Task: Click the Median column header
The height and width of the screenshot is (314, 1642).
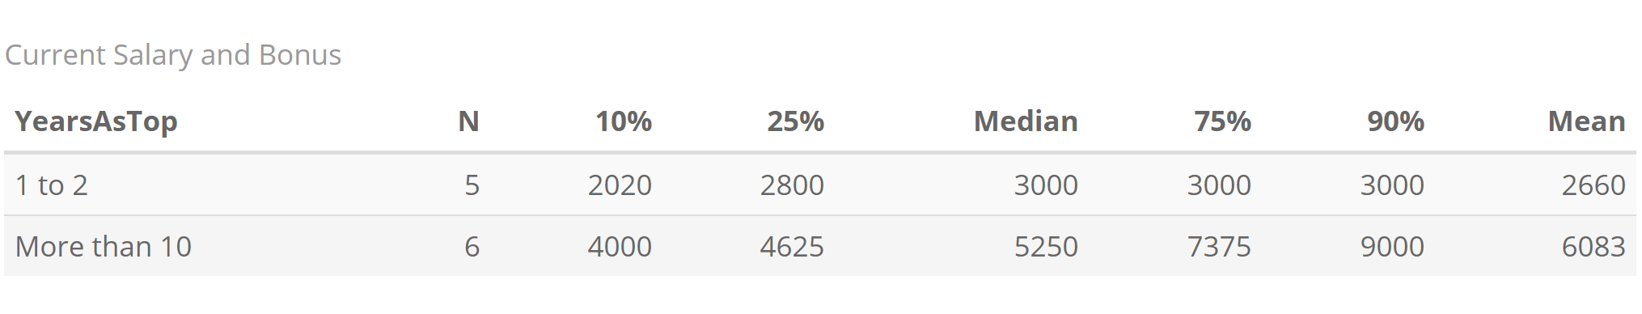Action: coord(1026,121)
